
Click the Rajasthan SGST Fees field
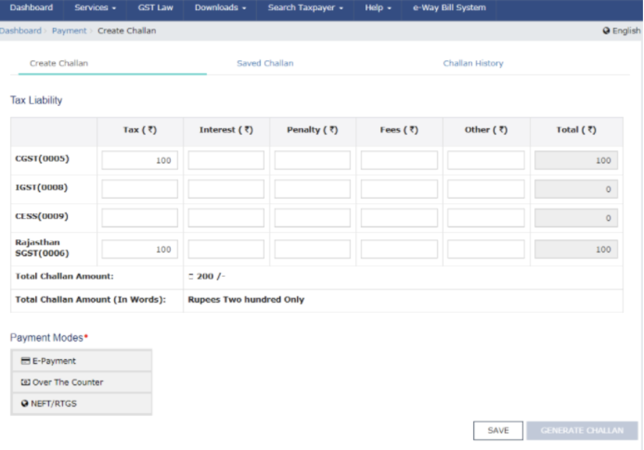tap(399, 249)
